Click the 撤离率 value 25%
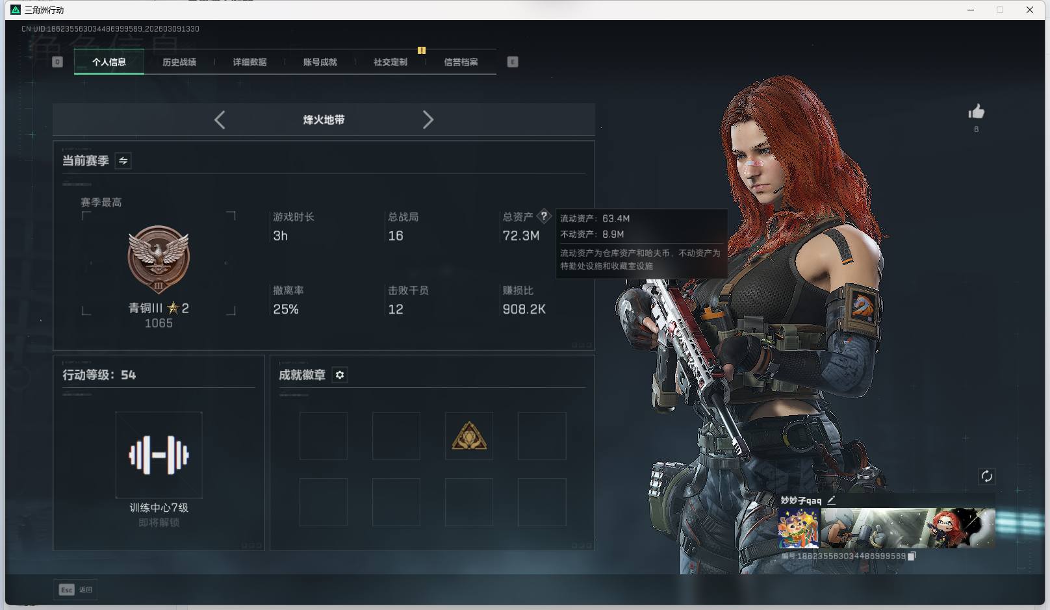Screen dimensions: 1050x610 (286, 309)
